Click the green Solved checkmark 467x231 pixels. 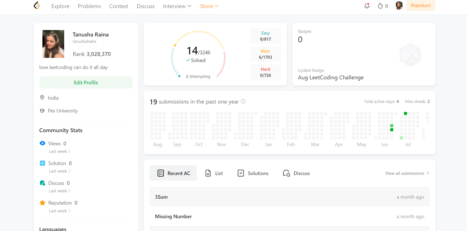coord(188,60)
